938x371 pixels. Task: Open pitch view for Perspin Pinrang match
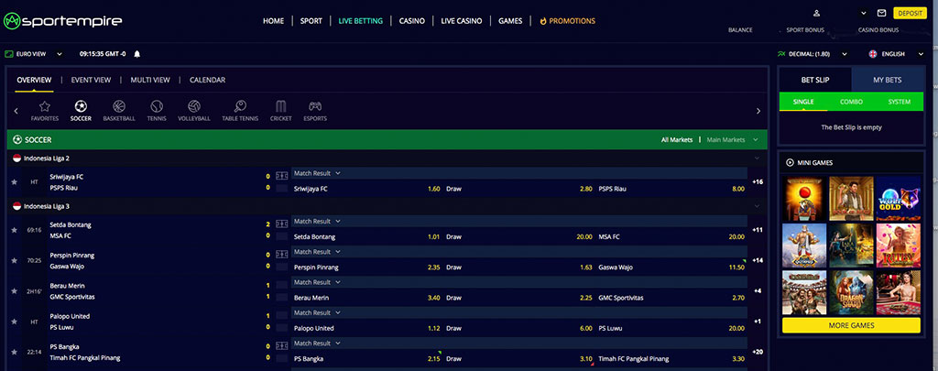[x=281, y=255]
